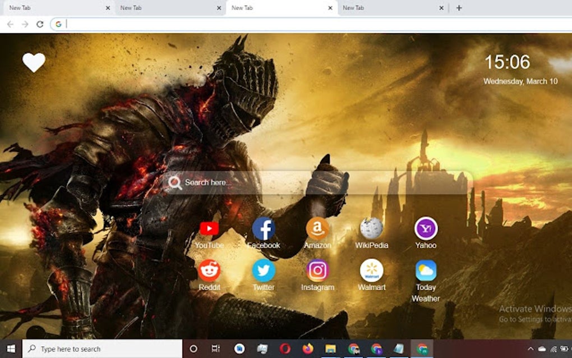Go forward with the forward arrow
Screen dimensions: 572x358
click(25, 25)
